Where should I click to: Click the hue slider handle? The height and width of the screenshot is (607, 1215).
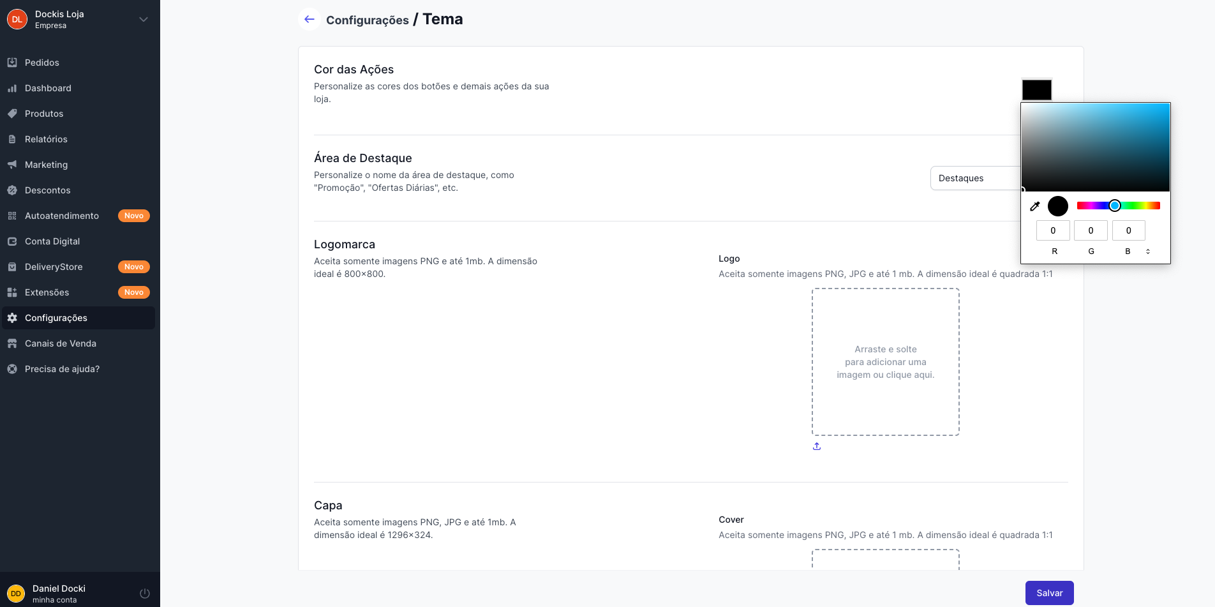[x=1115, y=206]
